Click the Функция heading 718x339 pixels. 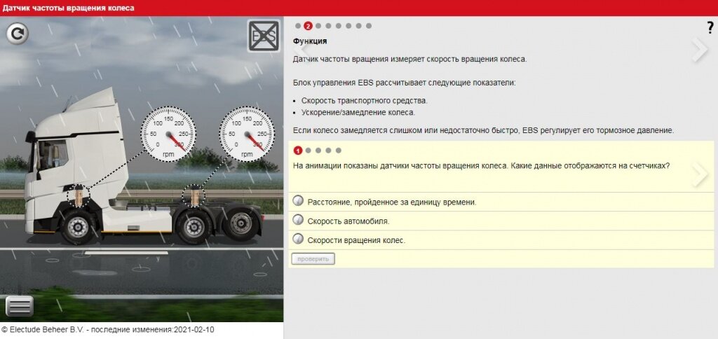(310, 41)
